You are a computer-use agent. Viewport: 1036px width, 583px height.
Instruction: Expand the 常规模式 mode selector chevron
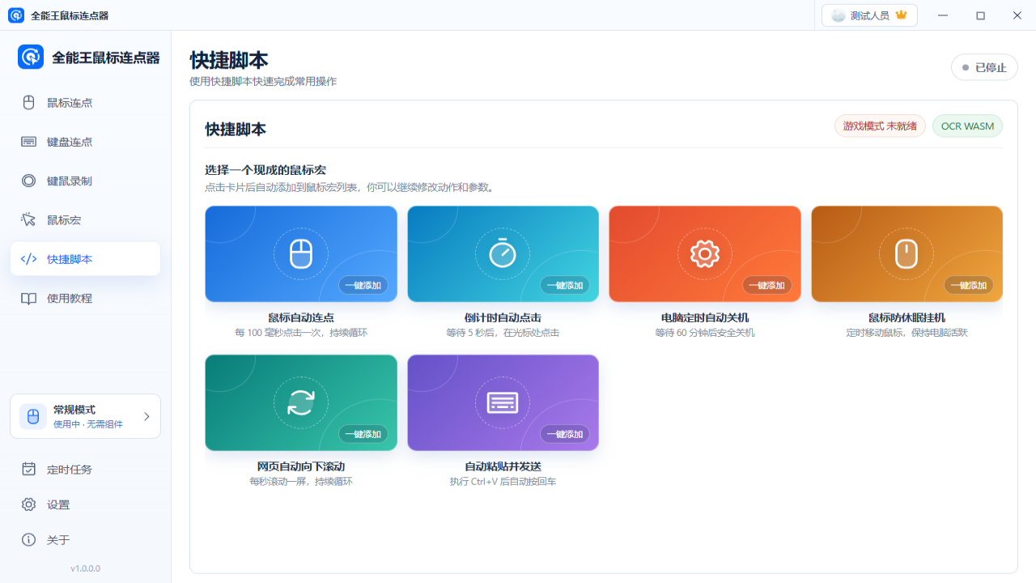coord(146,416)
